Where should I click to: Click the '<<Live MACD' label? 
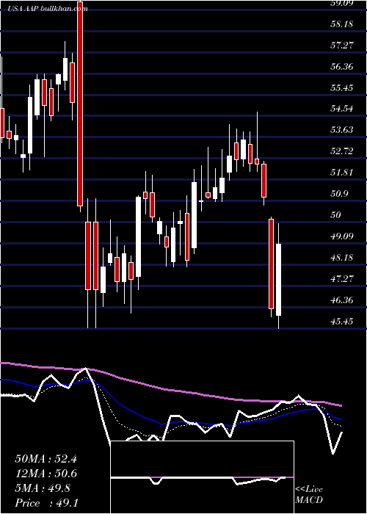click(309, 495)
